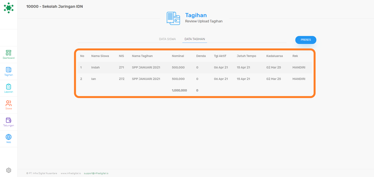Image resolution: width=374 pixels, height=177 pixels.
Task: Click the Tagihan page title
Action: pyautogui.click(x=196, y=15)
